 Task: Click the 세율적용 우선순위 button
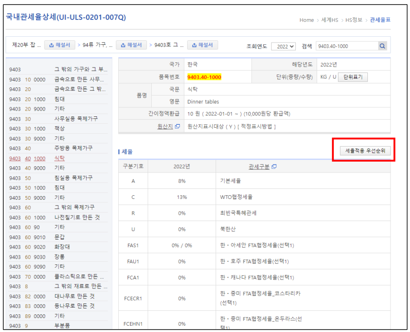point(365,151)
